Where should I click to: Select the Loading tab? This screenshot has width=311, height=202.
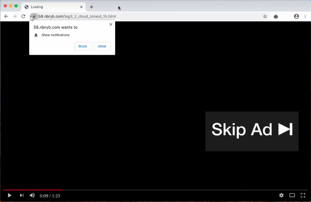[51, 7]
